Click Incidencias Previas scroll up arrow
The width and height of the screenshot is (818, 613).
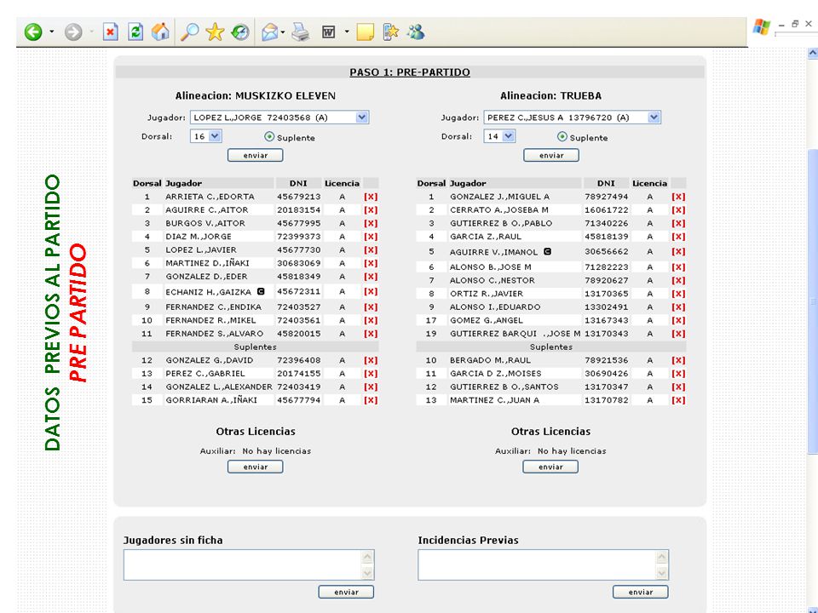click(x=662, y=557)
